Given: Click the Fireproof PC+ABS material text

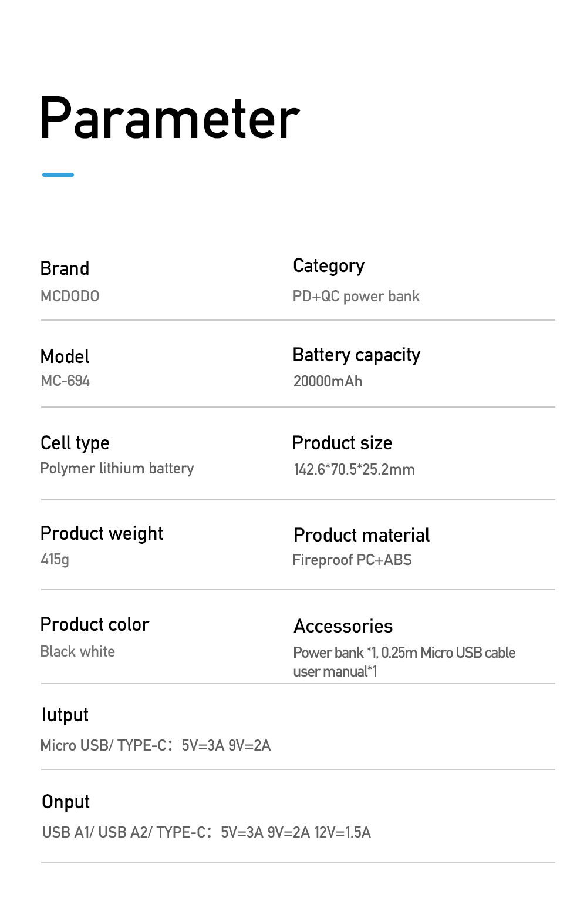Looking at the screenshot, I should click(352, 560).
